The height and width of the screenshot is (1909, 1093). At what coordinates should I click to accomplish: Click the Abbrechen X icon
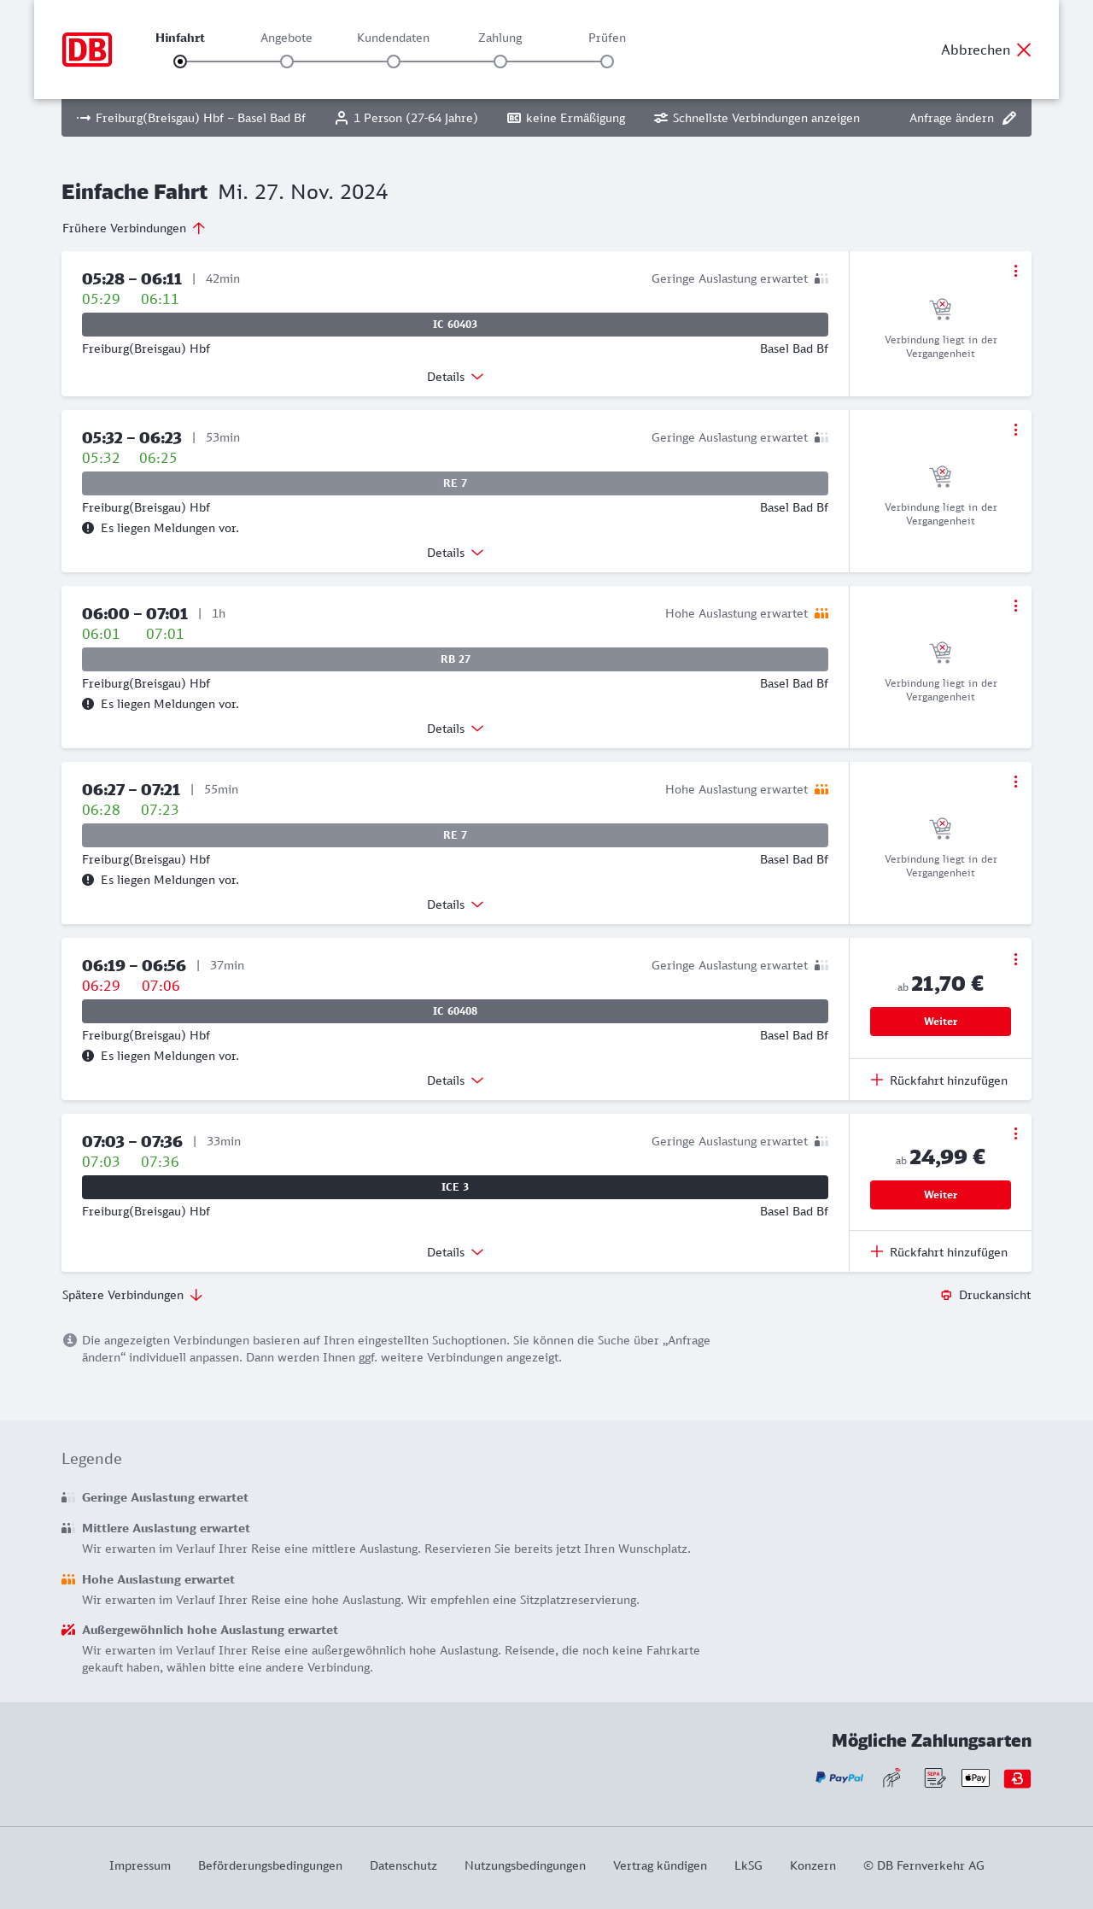[1024, 50]
